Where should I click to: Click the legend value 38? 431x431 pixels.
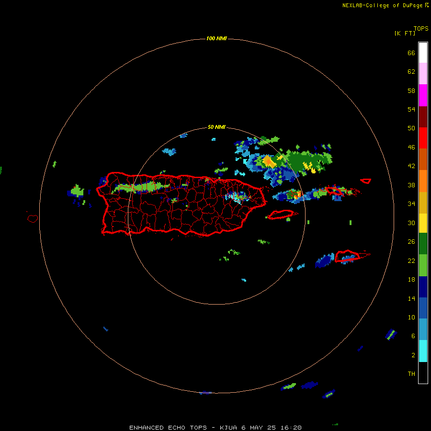tap(411, 185)
